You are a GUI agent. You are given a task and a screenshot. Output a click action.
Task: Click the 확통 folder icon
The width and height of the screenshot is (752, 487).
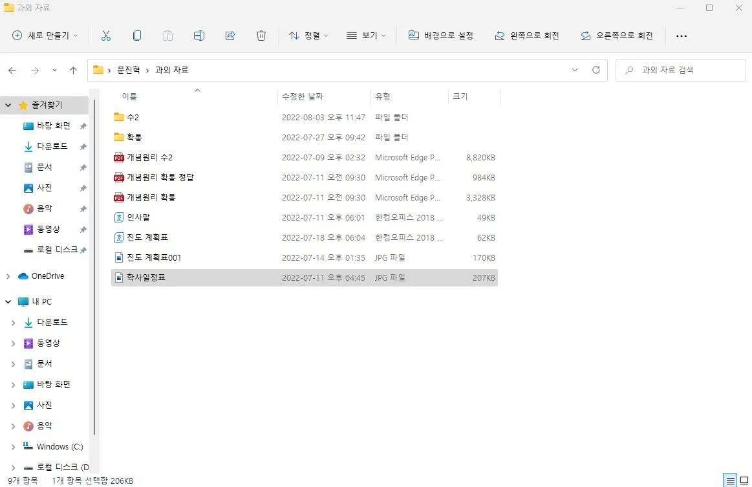(x=119, y=136)
